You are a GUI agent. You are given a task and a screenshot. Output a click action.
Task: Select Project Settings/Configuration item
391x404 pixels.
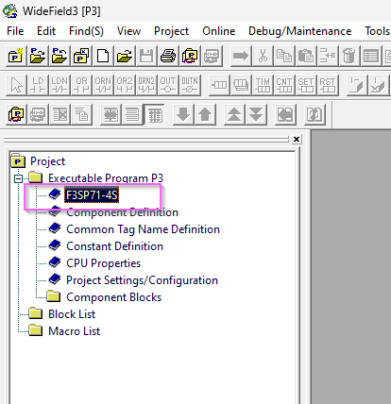pos(142,280)
